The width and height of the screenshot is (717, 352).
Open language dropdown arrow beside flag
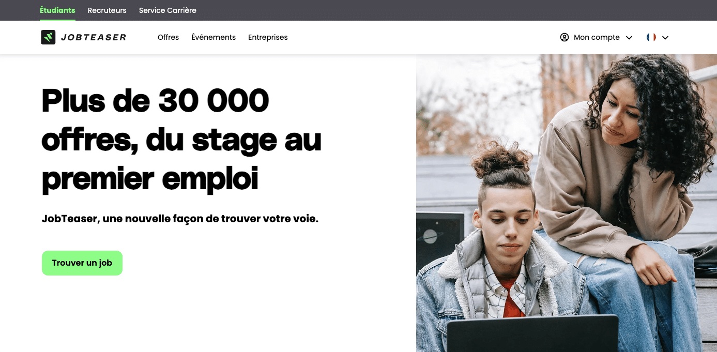point(665,38)
